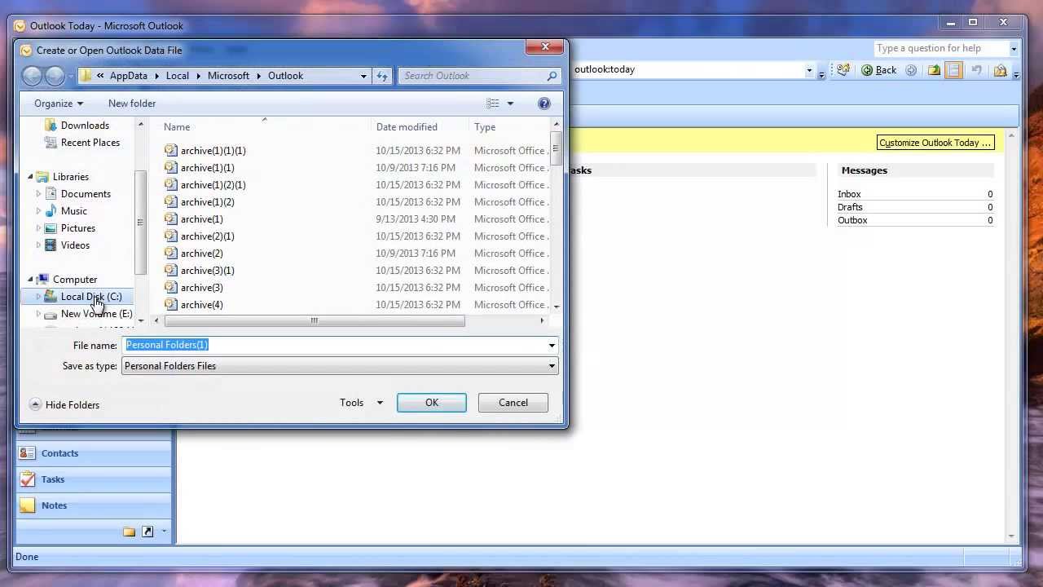Select the Videos library
Viewport: 1043px width, 587px height.
click(x=75, y=245)
